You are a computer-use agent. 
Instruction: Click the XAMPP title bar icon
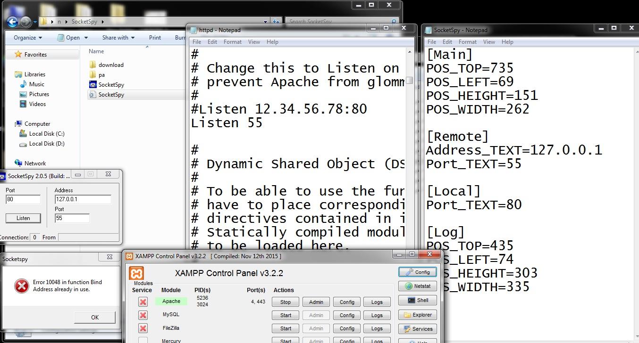point(129,256)
